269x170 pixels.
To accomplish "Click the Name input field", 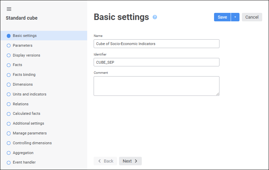I will coord(156,44).
